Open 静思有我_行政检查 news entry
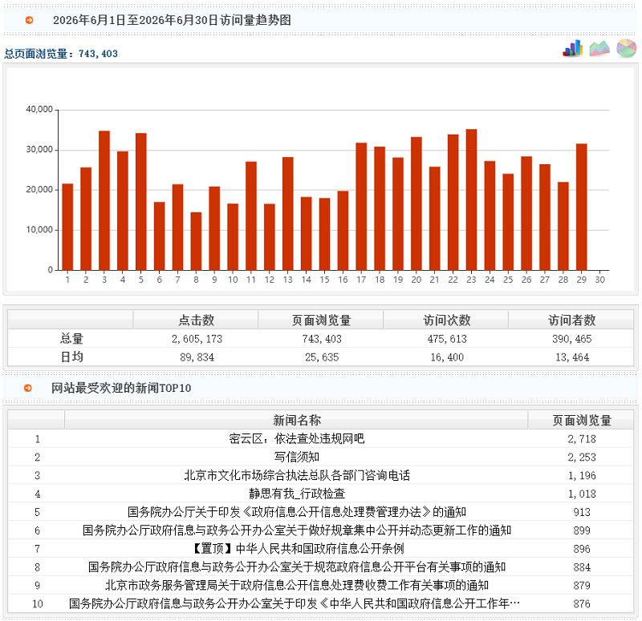 pos(296,494)
